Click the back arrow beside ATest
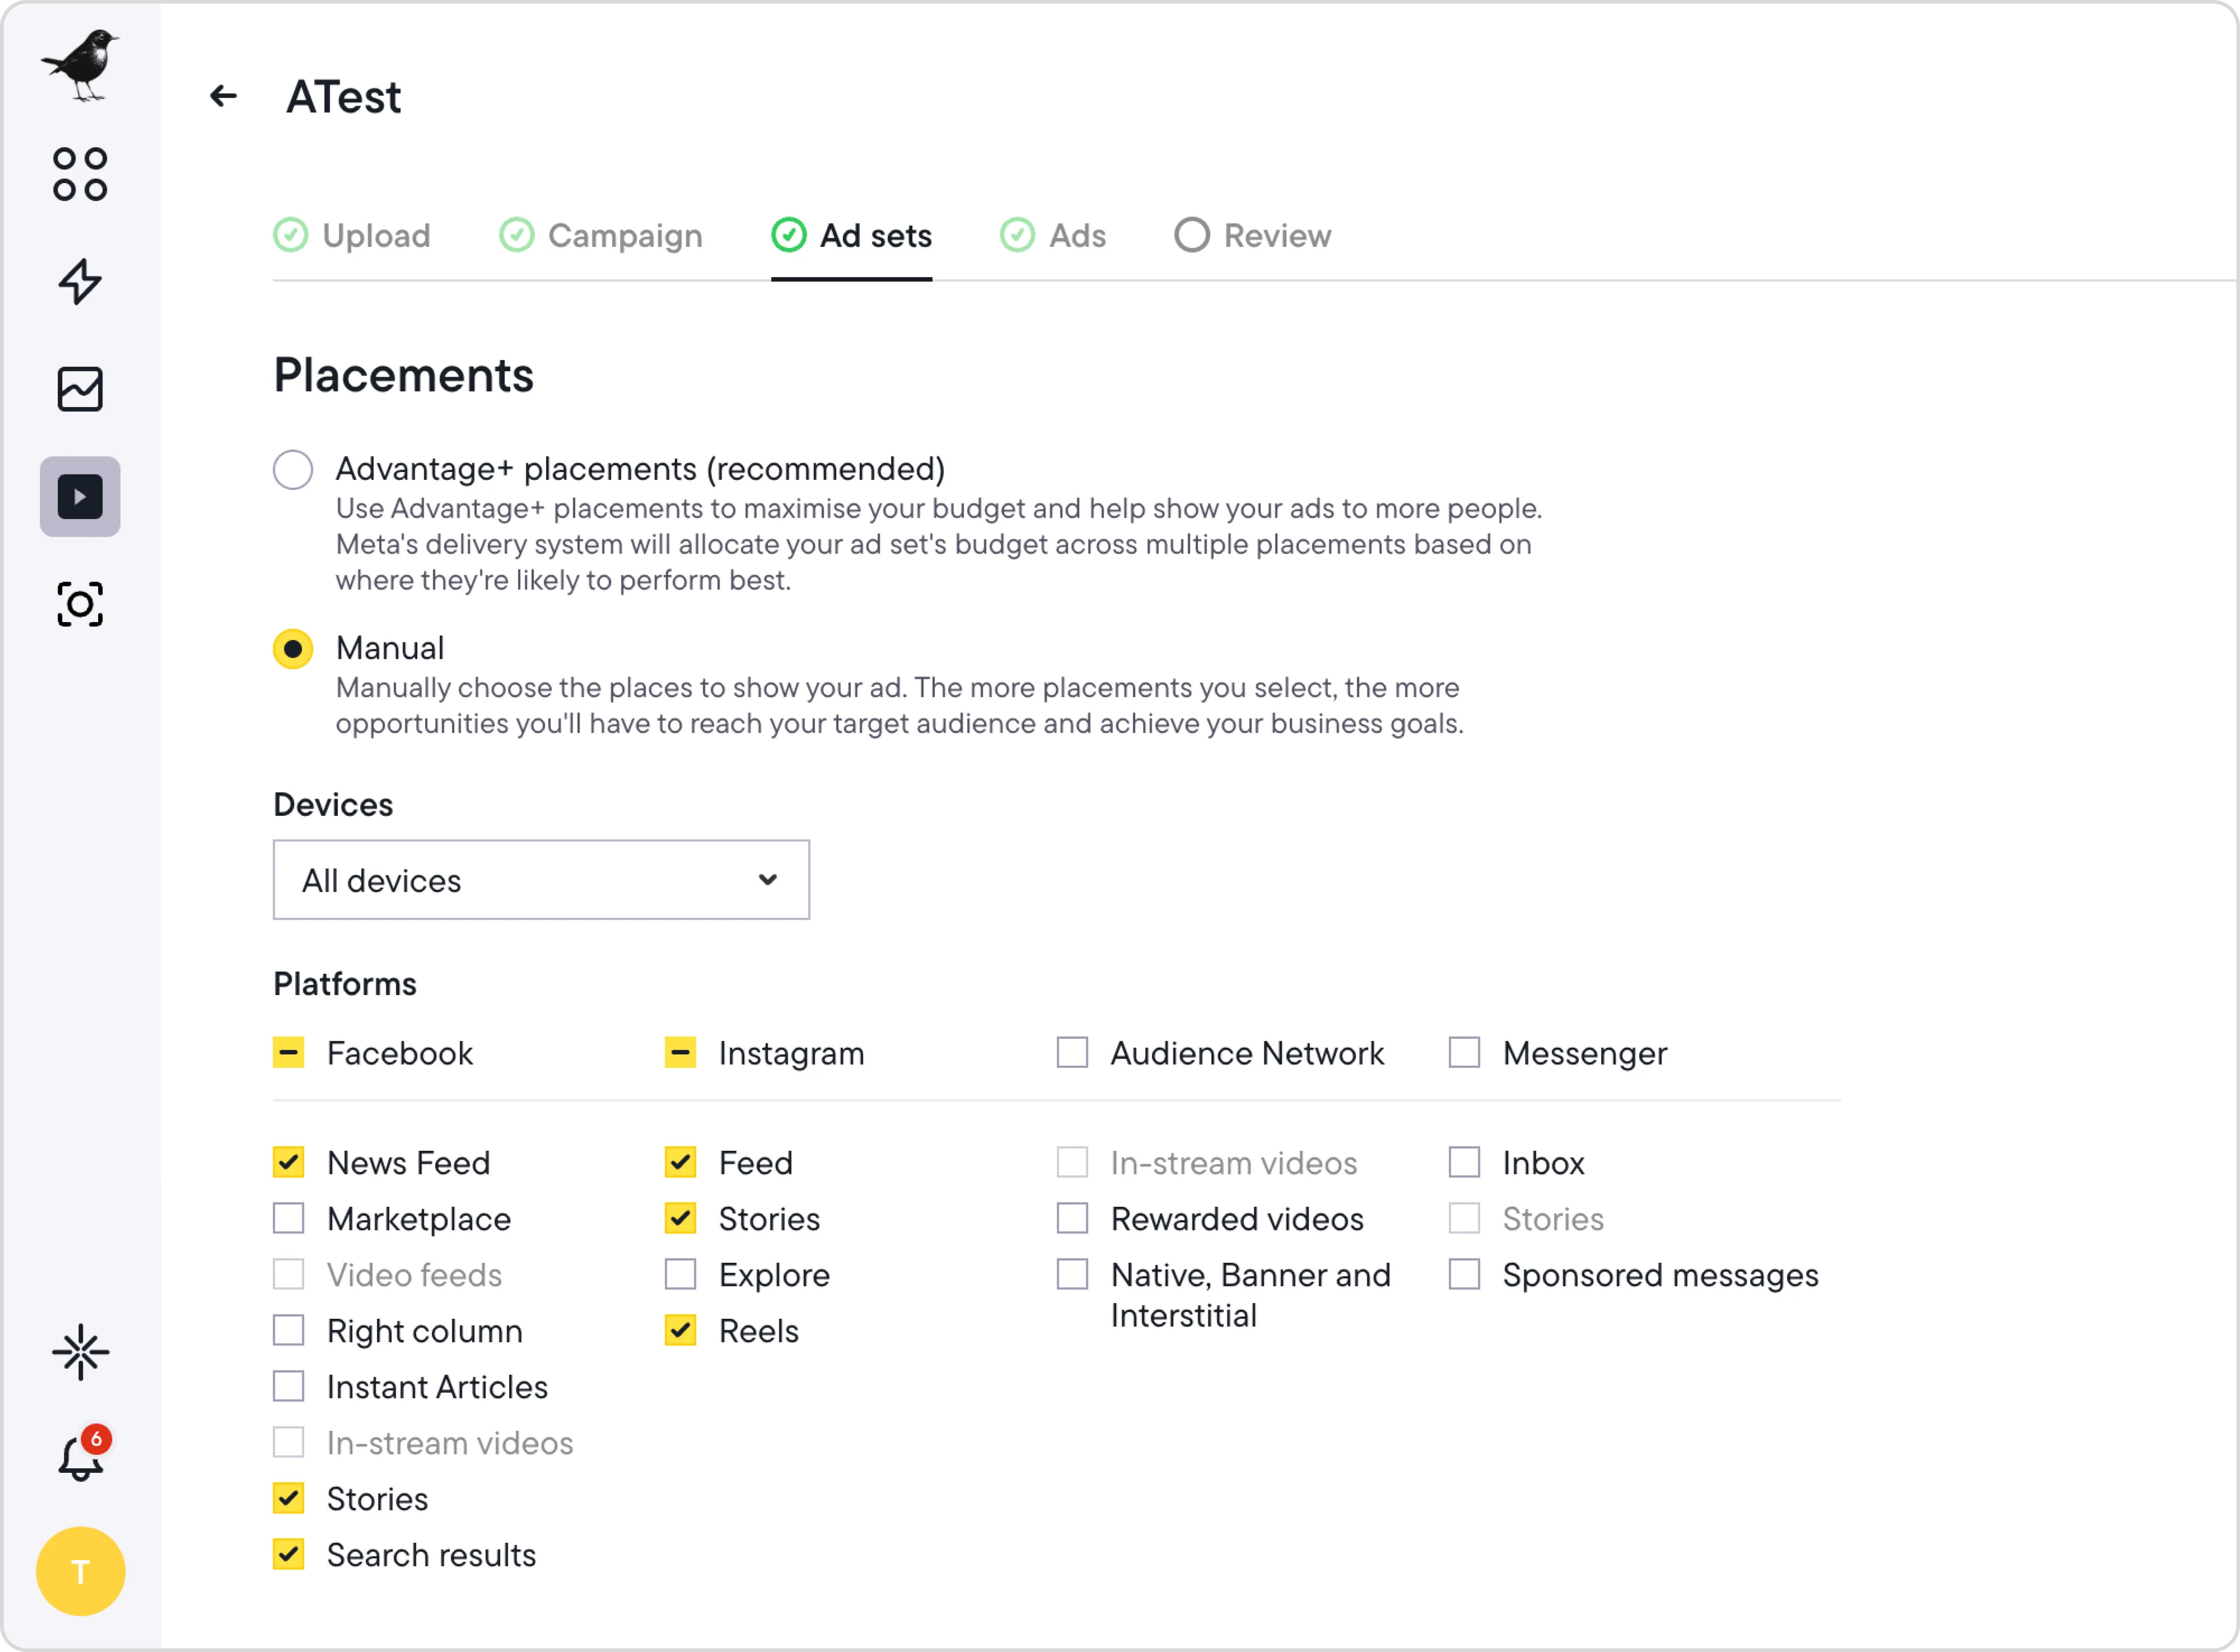 pyautogui.click(x=223, y=96)
